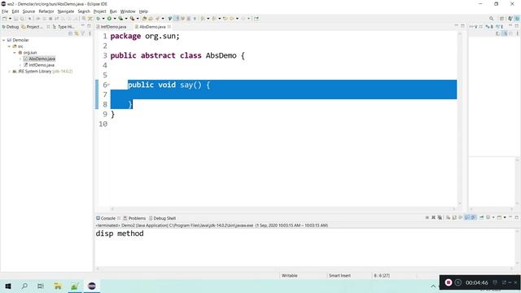The width and height of the screenshot is (521, 293).
Task: Select IntfDemo.java in Project Explorer
Action: coord(39,65)
